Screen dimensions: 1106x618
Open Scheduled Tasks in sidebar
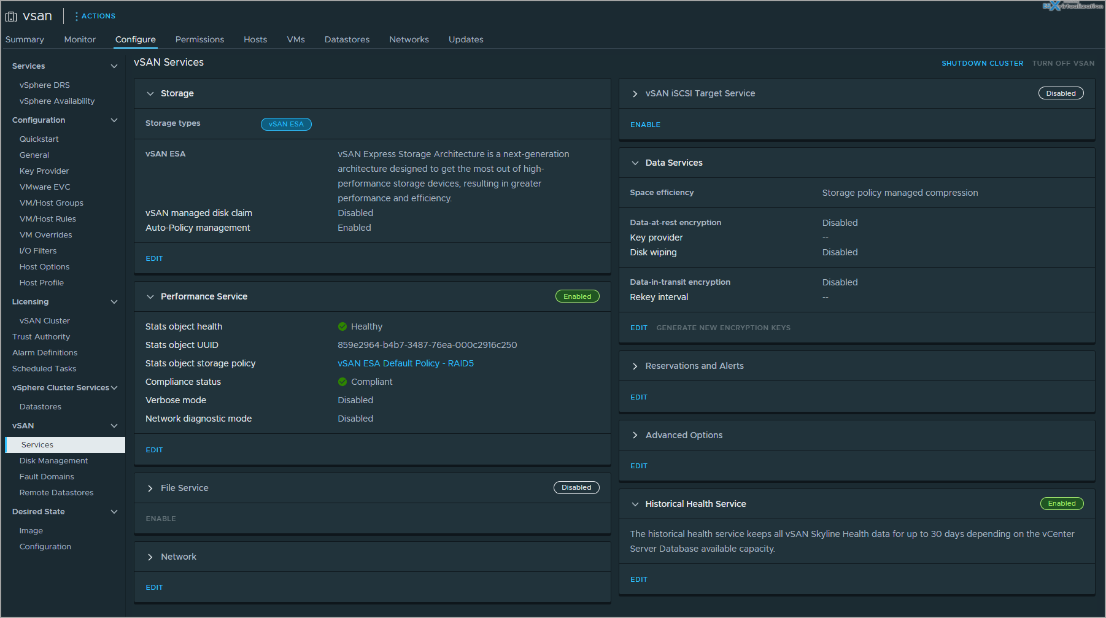44,369
